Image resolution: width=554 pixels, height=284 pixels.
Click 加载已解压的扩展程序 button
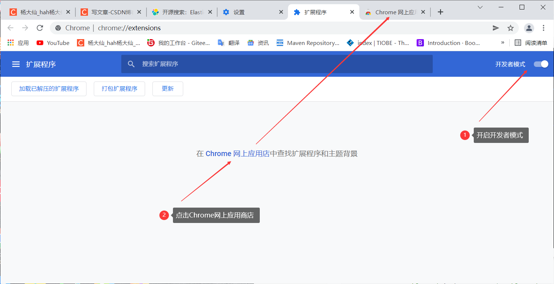click(x=49, y=89)
